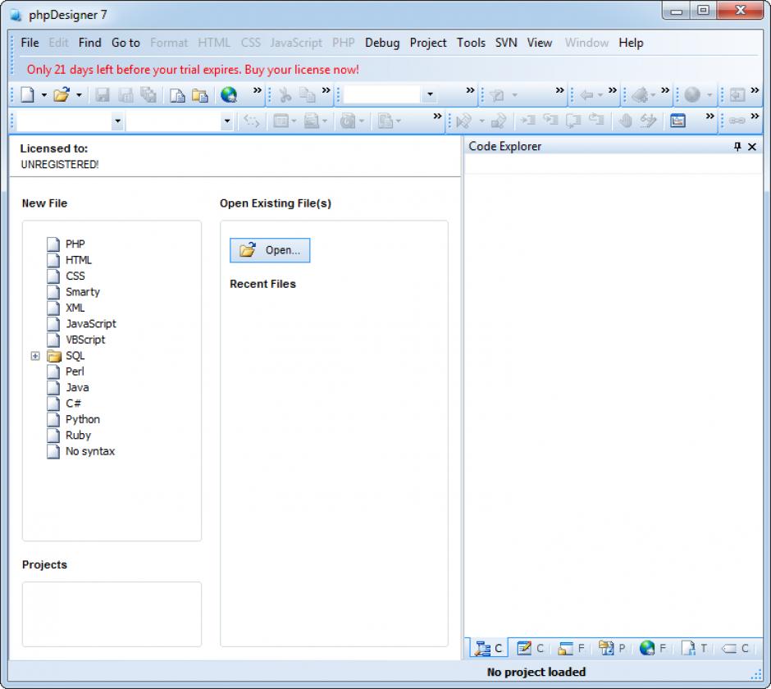Create a new No syntax file
The height and width of the screenshot is (689, 771).
click(80, 451)
